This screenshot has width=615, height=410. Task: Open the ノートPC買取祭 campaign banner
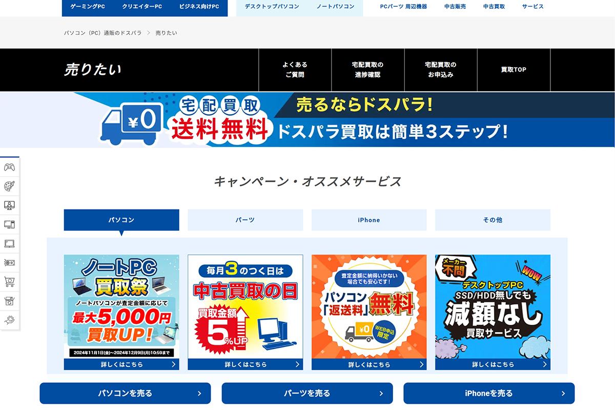(x=121, y=306)
